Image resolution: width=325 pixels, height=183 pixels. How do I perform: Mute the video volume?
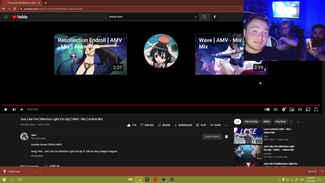(x=22, y=109)
